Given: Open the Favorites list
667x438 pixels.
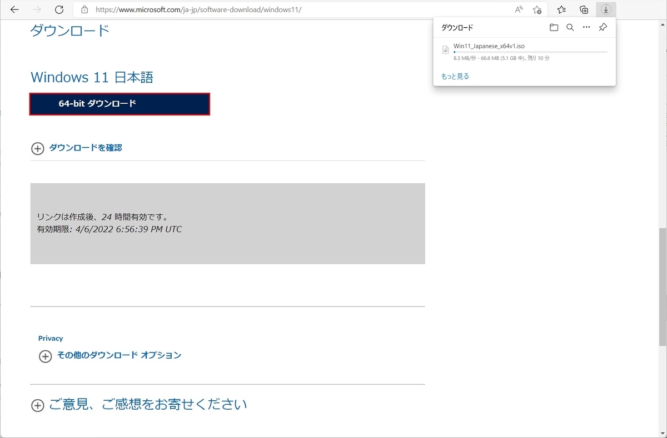Looking at the screenshot, I should click(x=561, y=9).
